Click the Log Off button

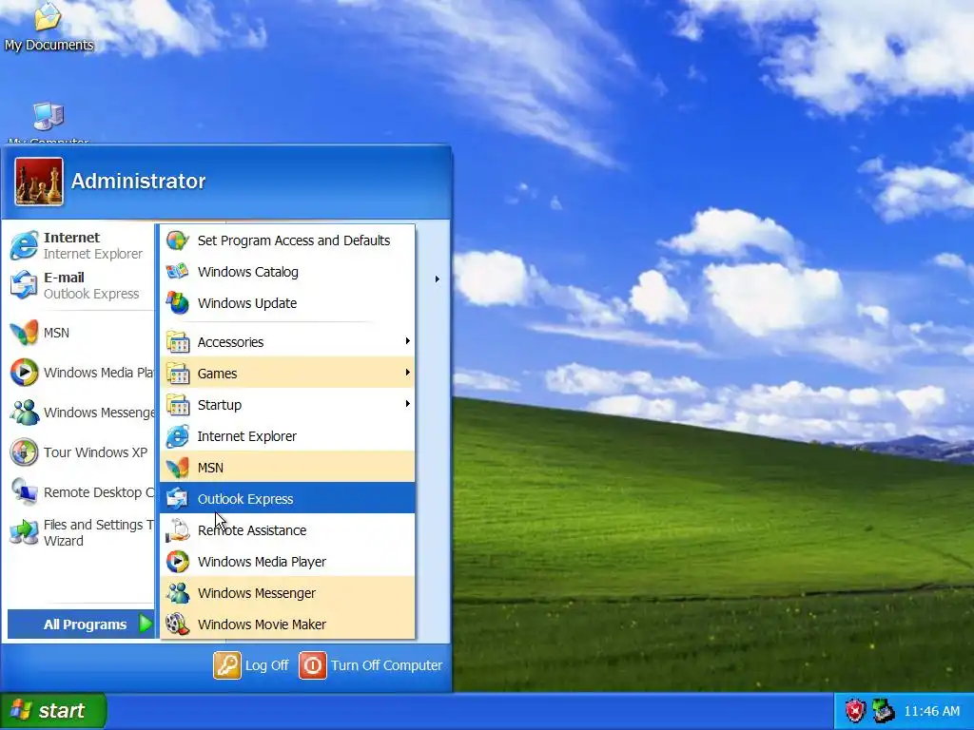pyautogui.click(x=251, y=665)
